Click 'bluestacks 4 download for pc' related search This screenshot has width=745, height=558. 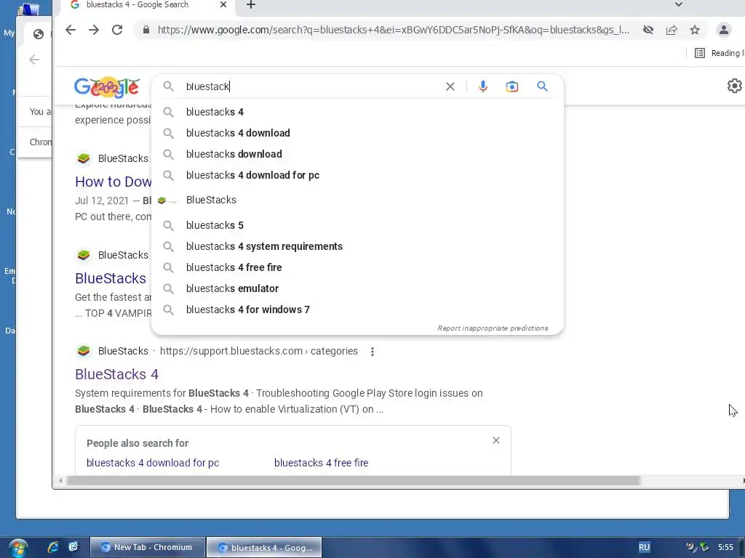click(x=153, y=463)
